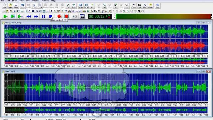This screenshot has height=120, width=213.
Task: Click the Paste toolbar icon
Action: click(x=45, y=6)
